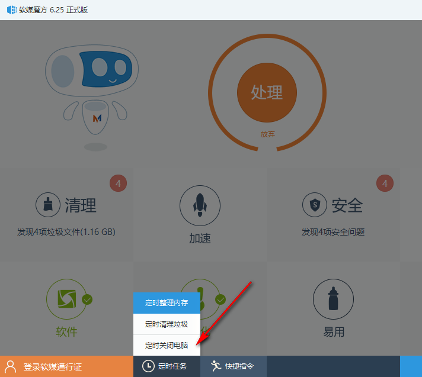The width and height of the screenshot is (422, 377).
Task: Click the user avatar icon at bottom left
Action: coord(11,366)
